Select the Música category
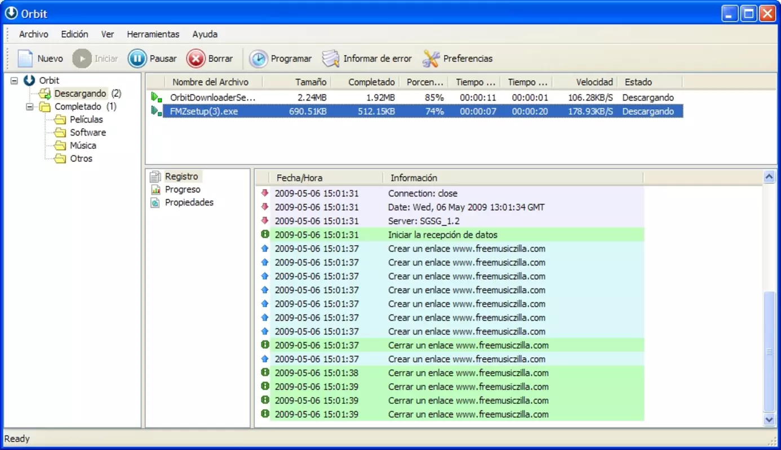 coord(83,146)
